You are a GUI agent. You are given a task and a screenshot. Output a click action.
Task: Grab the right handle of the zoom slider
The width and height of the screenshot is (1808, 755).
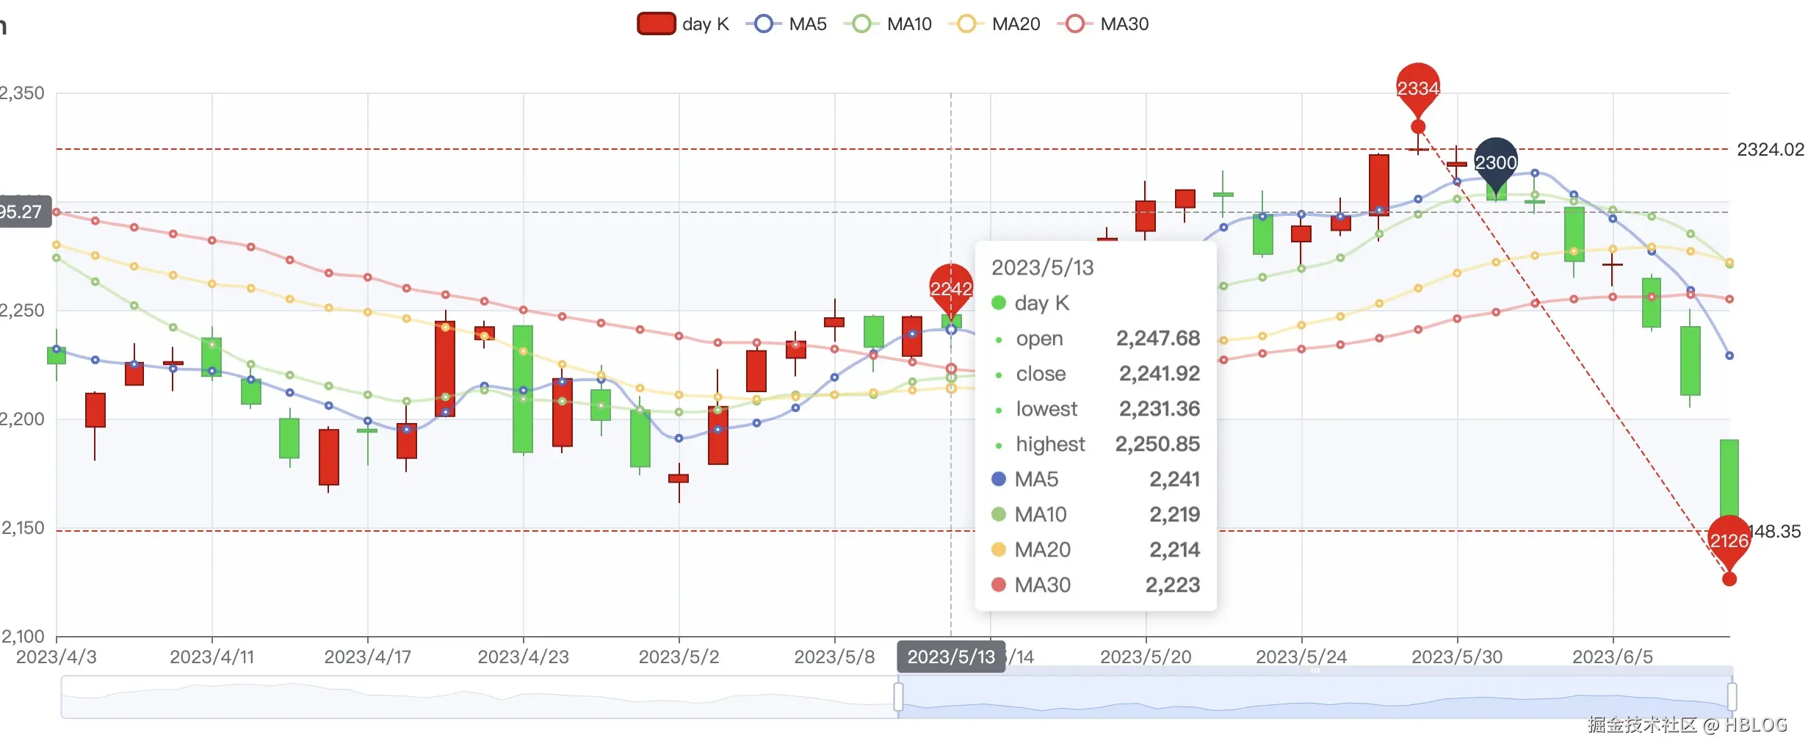point(1732,697)
